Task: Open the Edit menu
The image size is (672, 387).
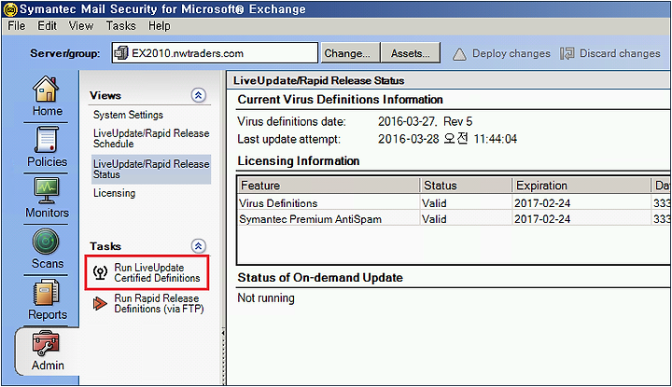Action: tap(48, 26)
